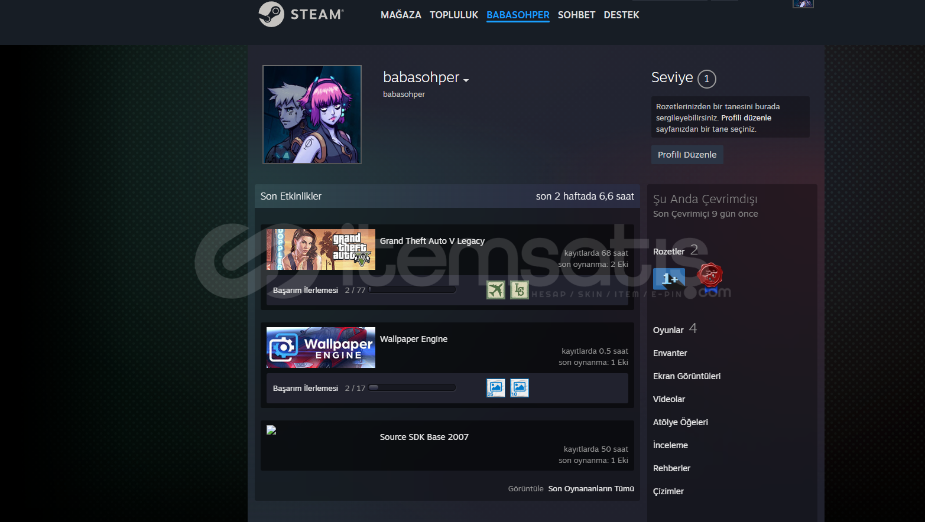Open the second Wallpaper Engine achievement icon

point(520,388)
